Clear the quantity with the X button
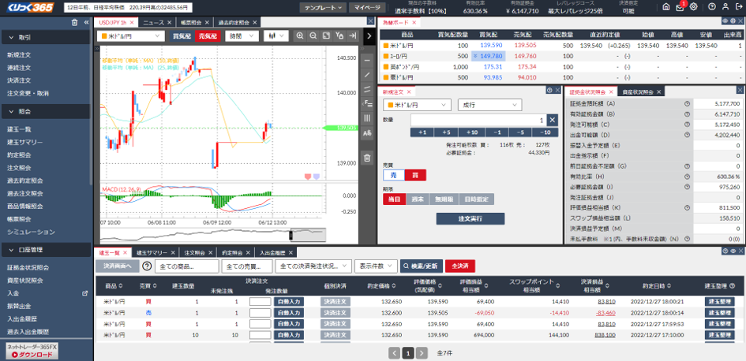 (x=552, y=120)
